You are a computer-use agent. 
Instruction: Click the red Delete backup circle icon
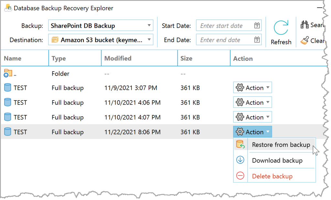pyautogui.click(x=240, y=176)
